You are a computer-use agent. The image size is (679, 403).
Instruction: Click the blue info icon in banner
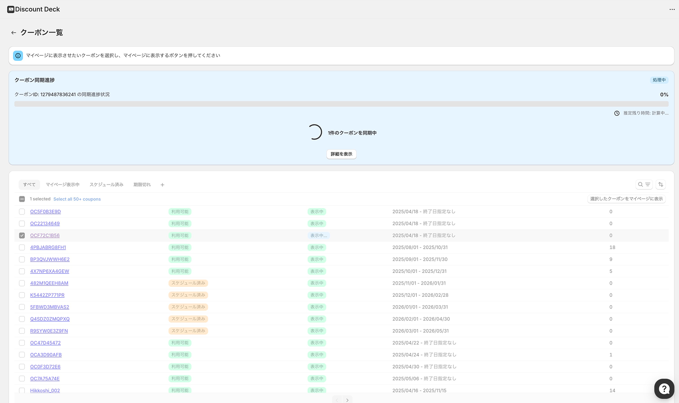[x=18, y=56]
